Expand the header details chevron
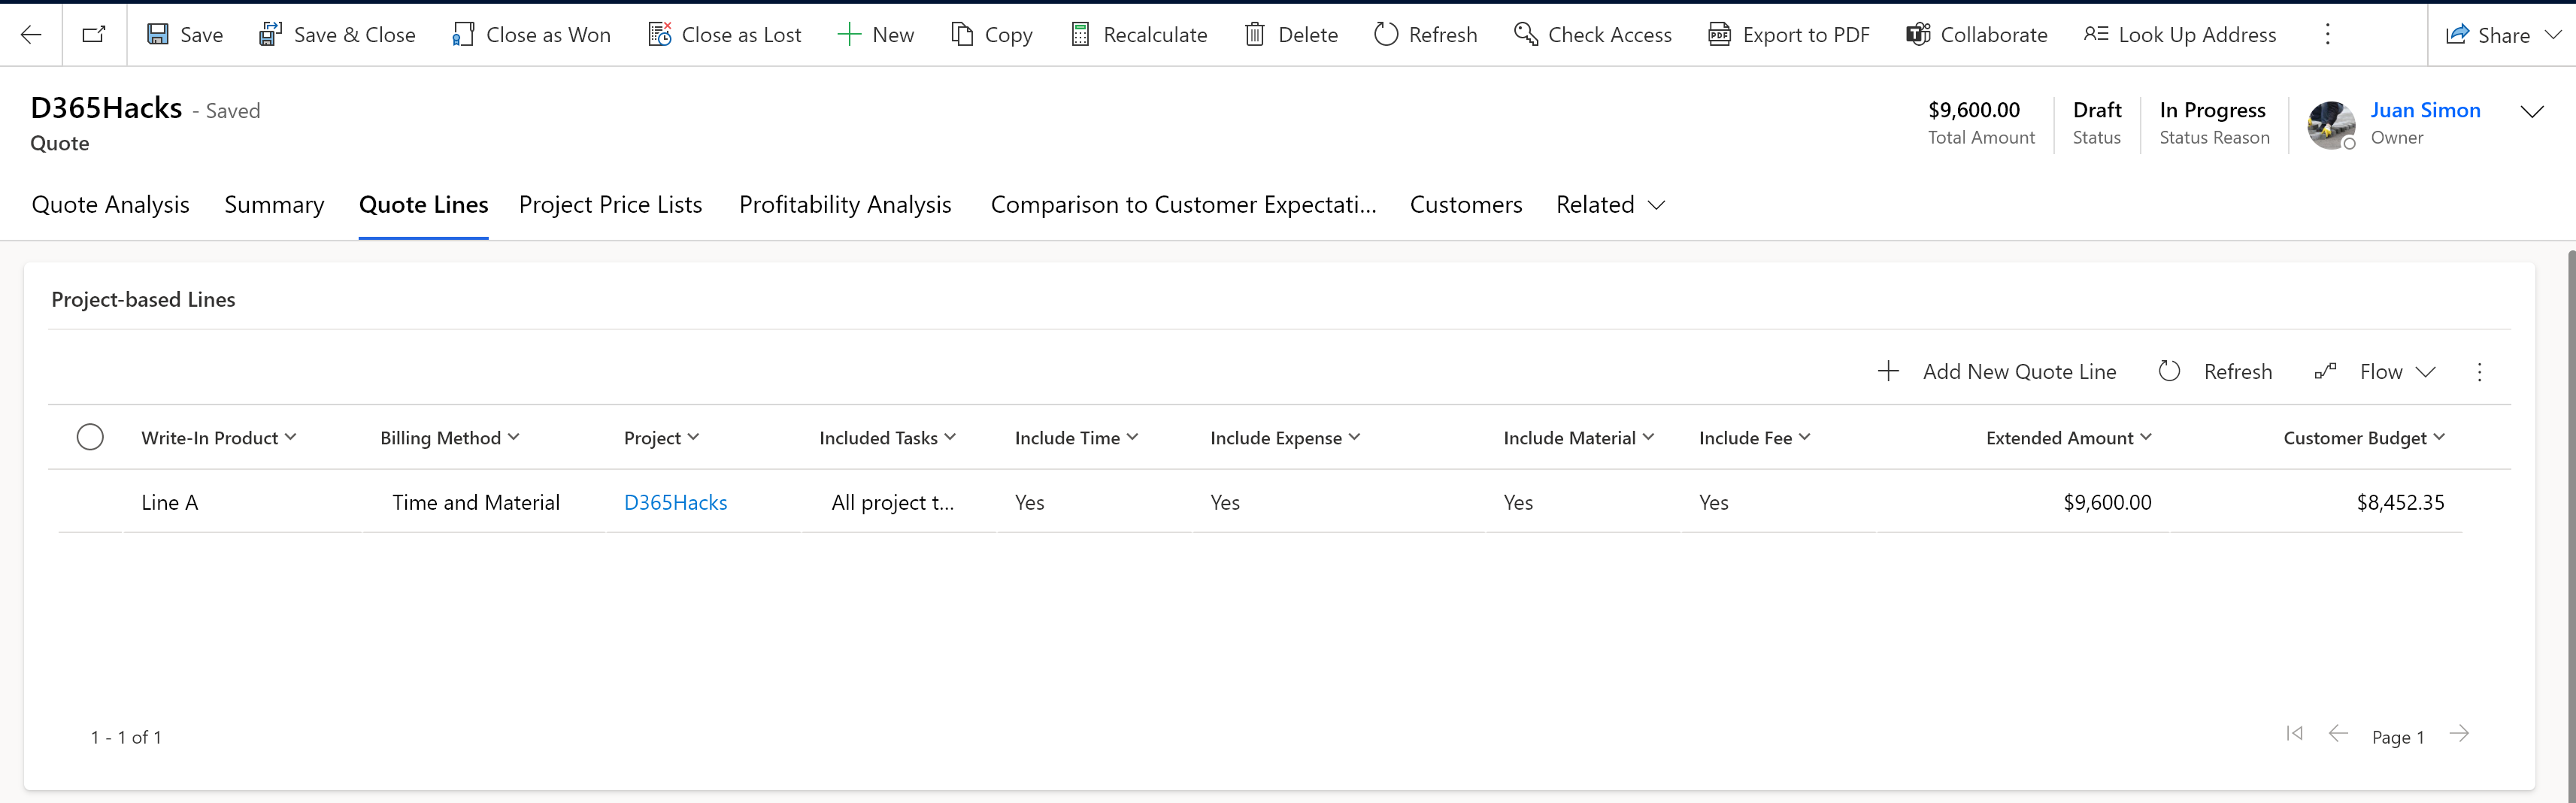This screenshot has height=803, width=2576. 2532,111
